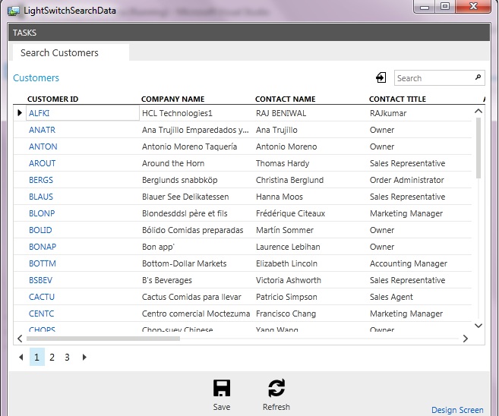Select the Patricio Simpson cell
This screenshot has width=499, height=416.
point(286,297)
